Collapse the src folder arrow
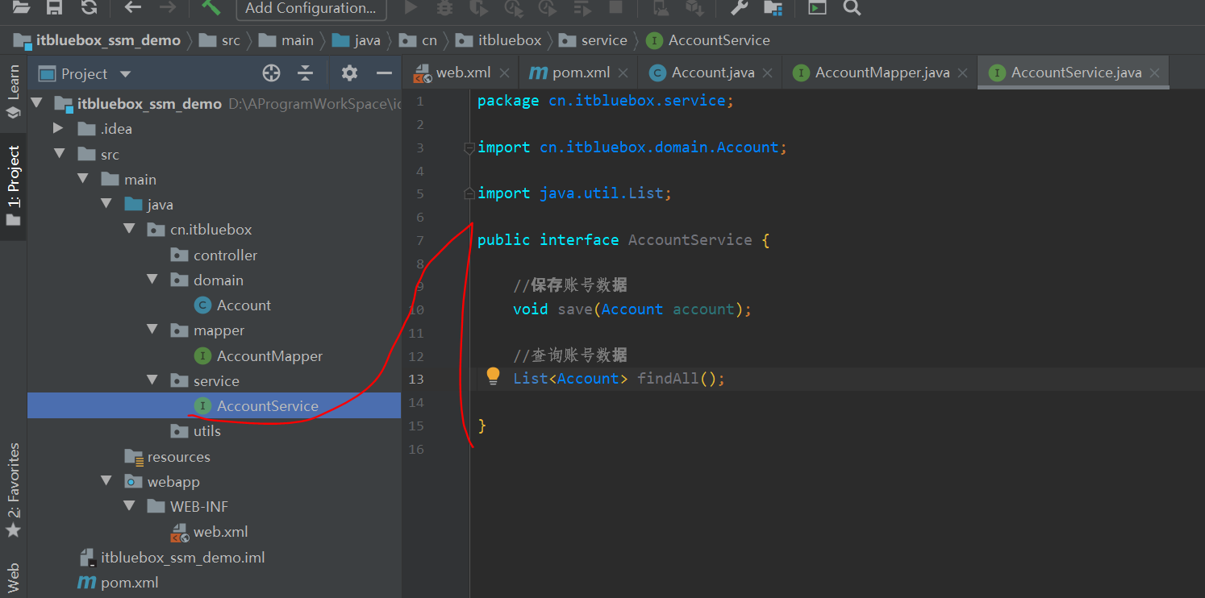The image size is (1205, 598). pyautogui.click(x=59, y=154)
